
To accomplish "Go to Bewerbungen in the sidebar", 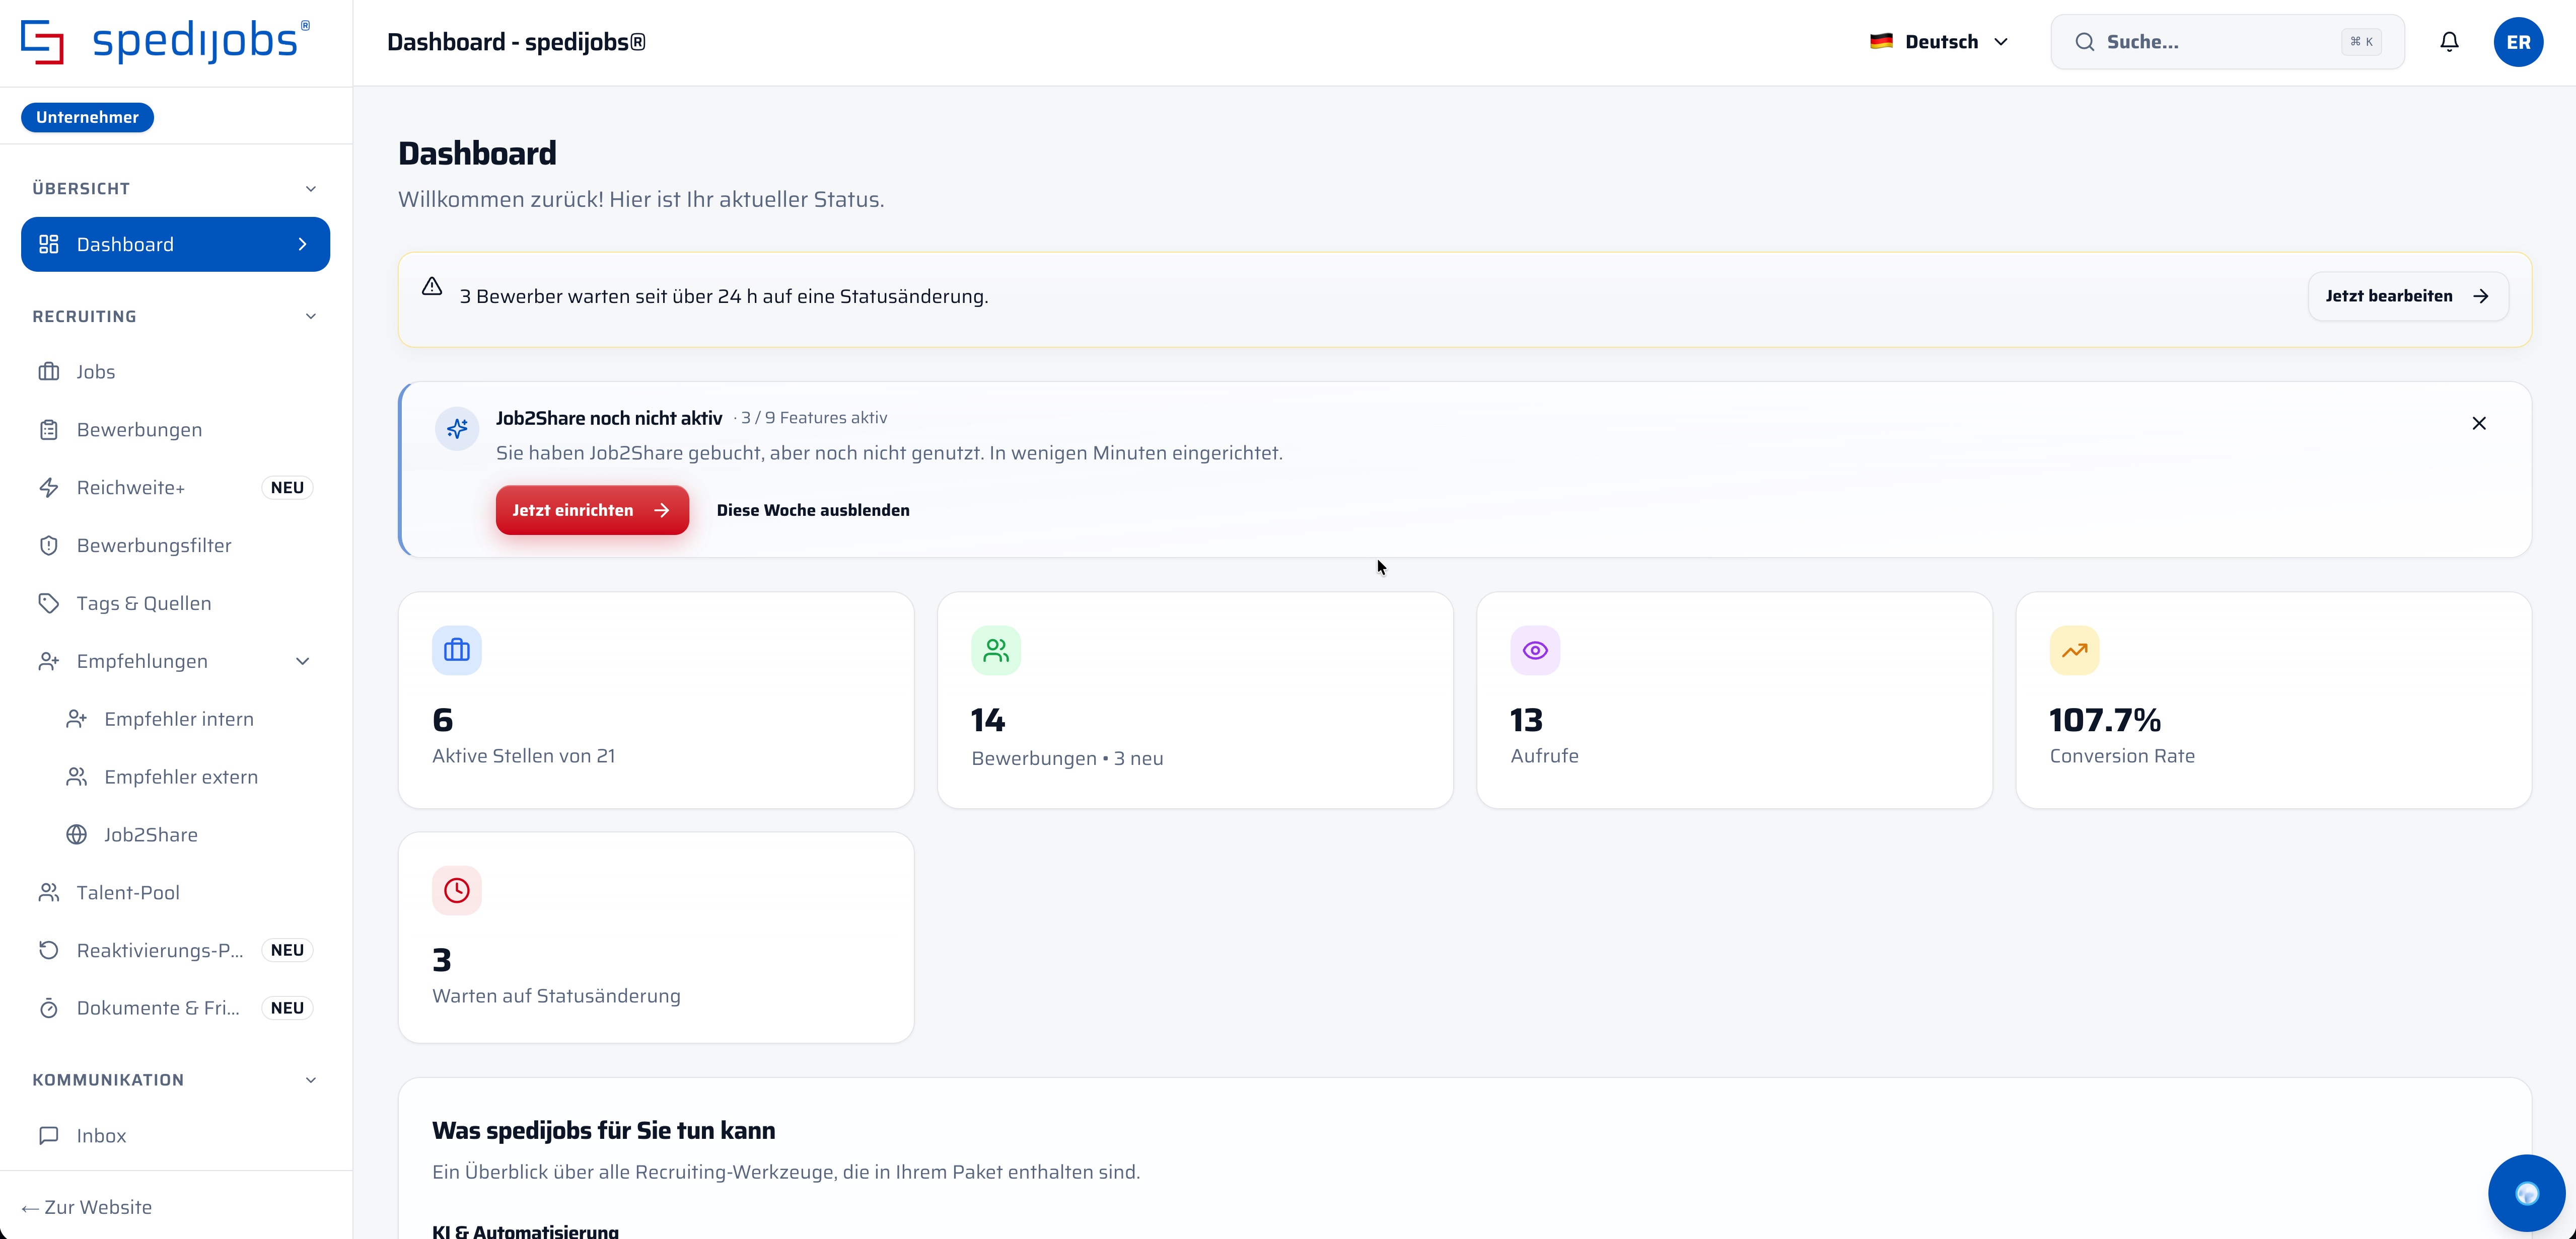I will (175, 430).
